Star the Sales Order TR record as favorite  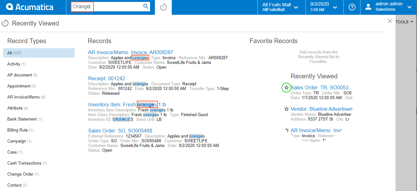pos(286,87)
